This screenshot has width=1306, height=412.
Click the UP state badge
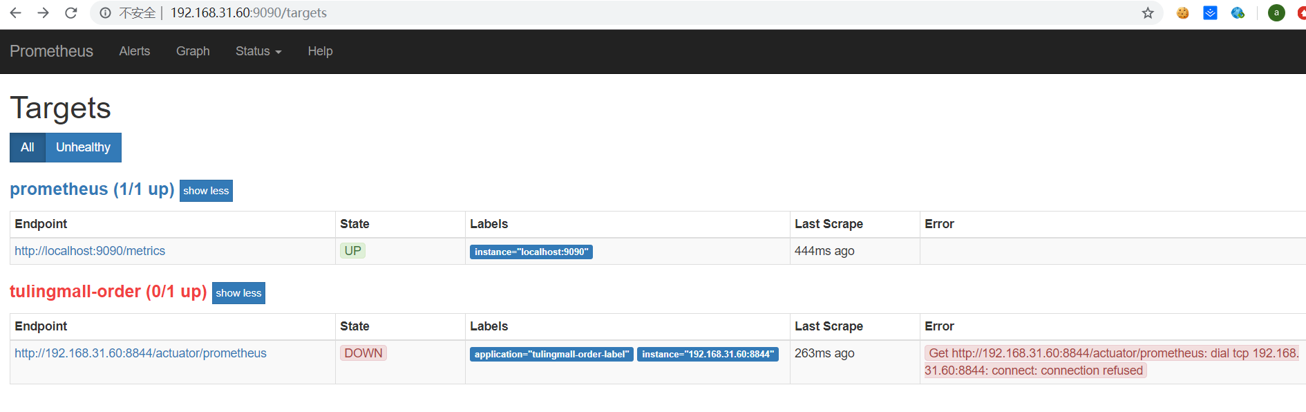(x=352, y=251)
